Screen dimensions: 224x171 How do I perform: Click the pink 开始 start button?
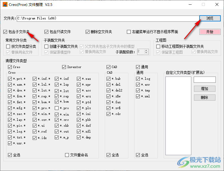point(210,32)
